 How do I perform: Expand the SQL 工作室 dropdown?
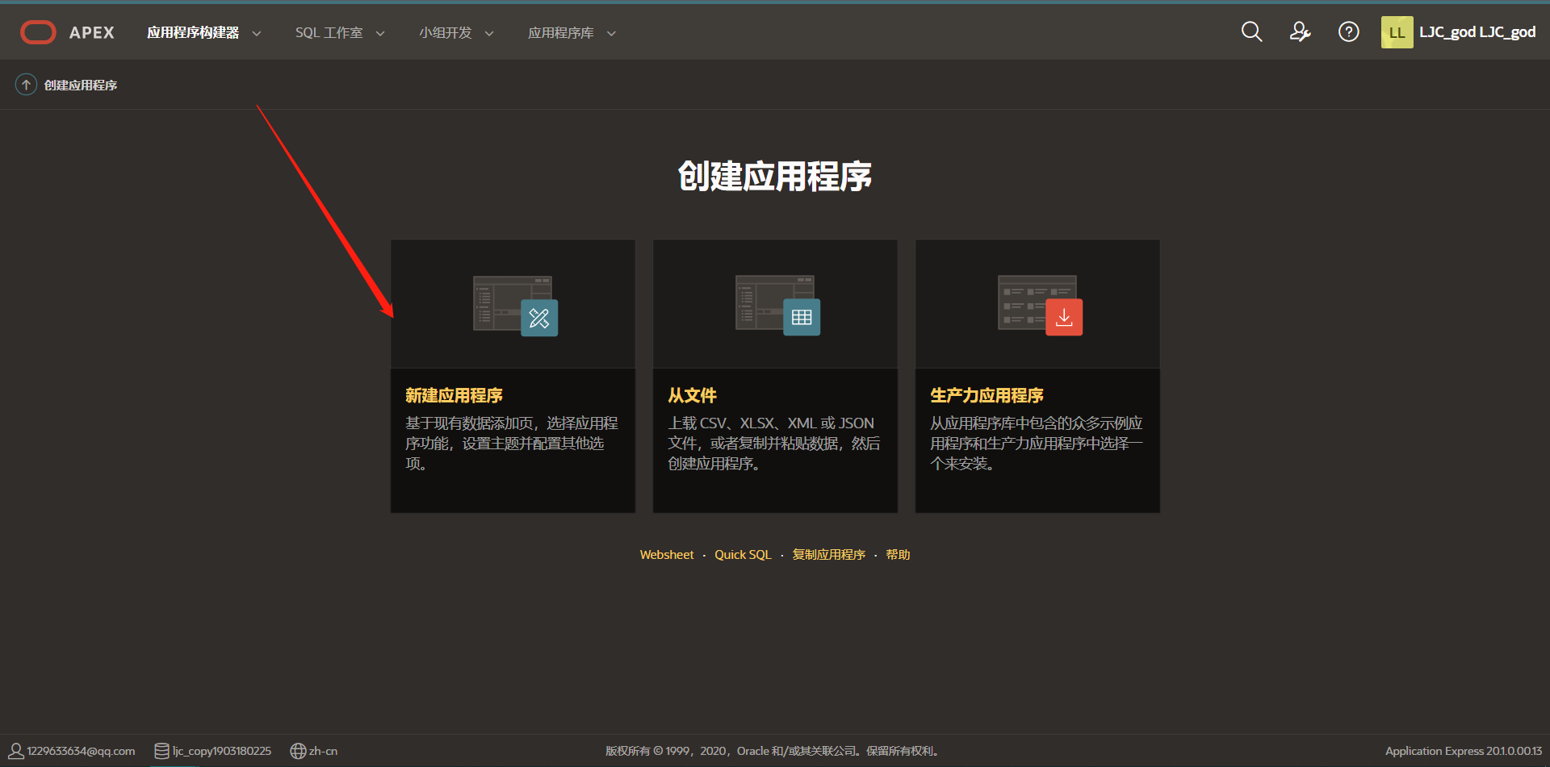pos(329,33)
